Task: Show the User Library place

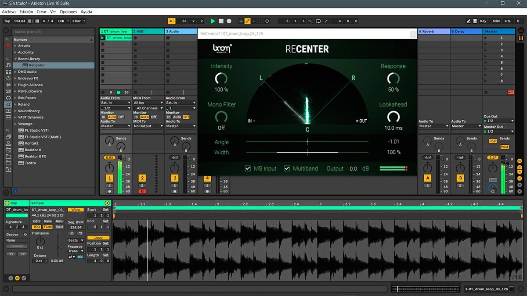Action: (8, 143)
